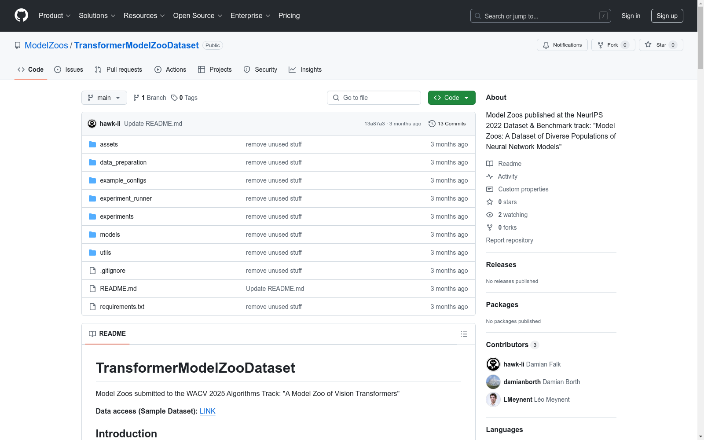Viewport: 704px width, 440px height.
Task: Click the .gitignore file icon
Action: 92,271
